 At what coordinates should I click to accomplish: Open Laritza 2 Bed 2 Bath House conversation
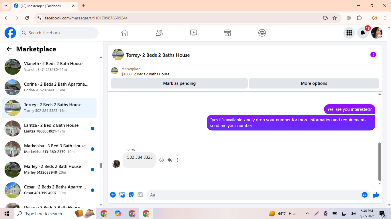pyautogui.click(x=49, y=128)
